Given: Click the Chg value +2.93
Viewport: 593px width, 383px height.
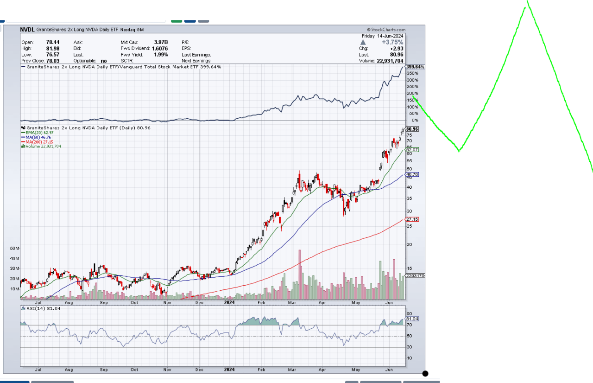Looking at the screenshot, I should click(x=397, y=48).
